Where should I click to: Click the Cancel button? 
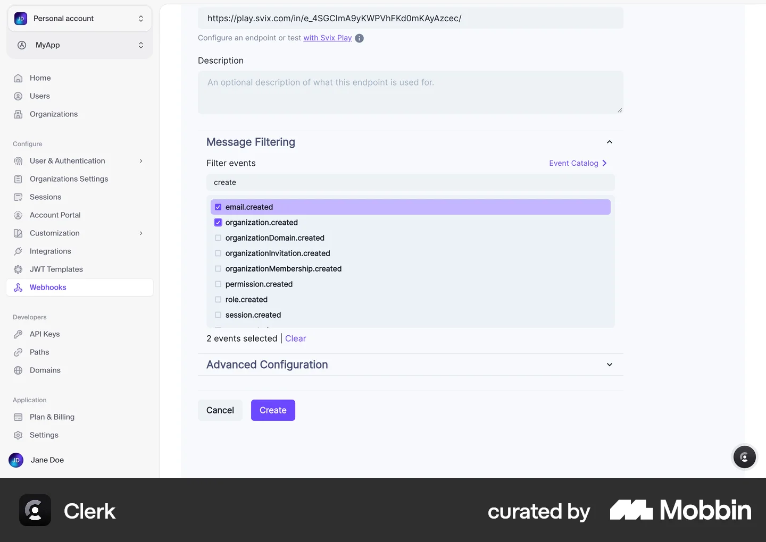tap(220, 410)
